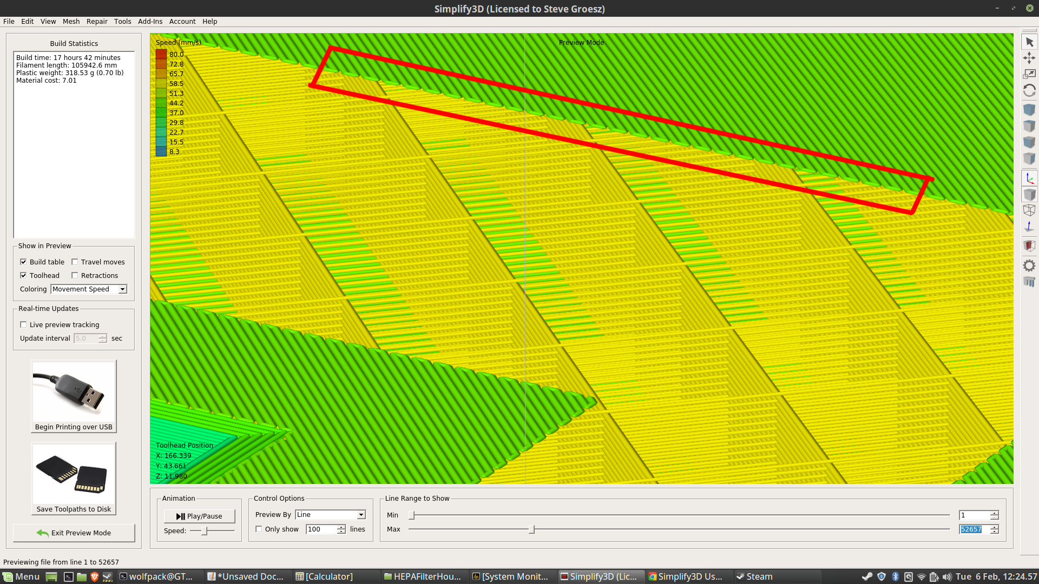Open the cross section view tool
Screen dimensions: 1039x584
click(1029, 246)
